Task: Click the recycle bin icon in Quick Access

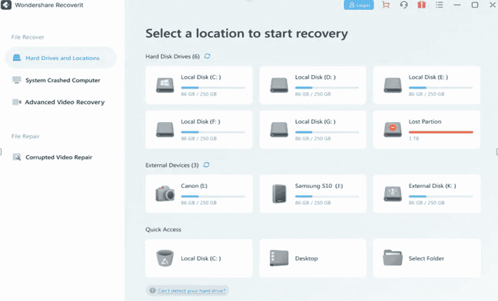Action: [165, 258]
